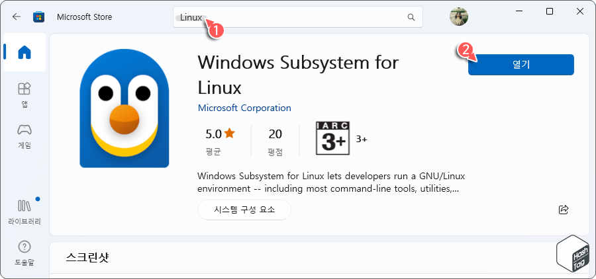This screenshot has width=596, height=279.
Task: Open the 앱 (Apps) section
Action: (x=25, y=95)
